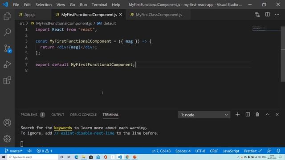Expand the src breadcrumb
285x160 pixels.
click(22, 24)
